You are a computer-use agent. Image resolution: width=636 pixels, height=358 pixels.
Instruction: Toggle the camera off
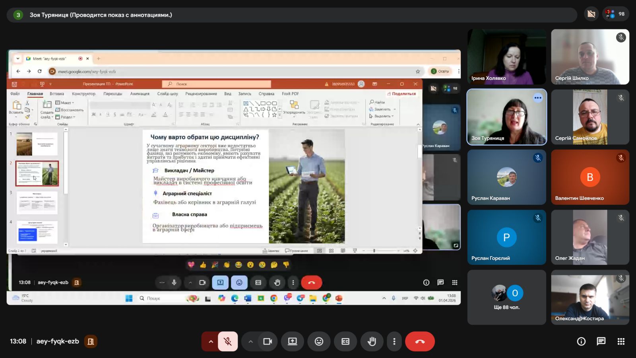(268, 341)
